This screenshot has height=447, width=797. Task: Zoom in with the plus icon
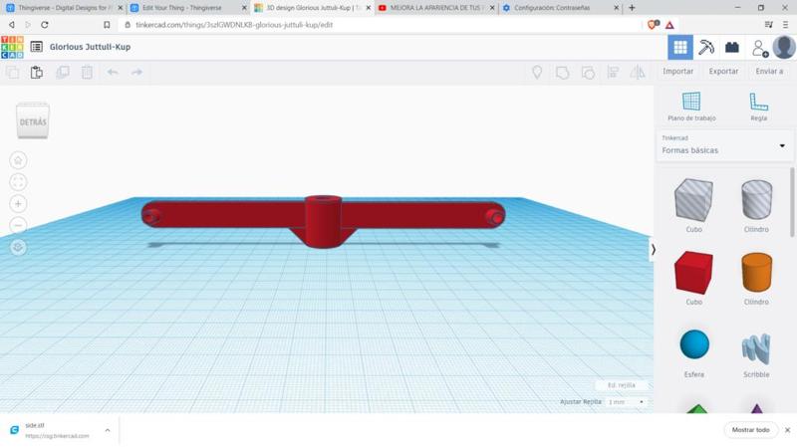(x=18, y=204)
